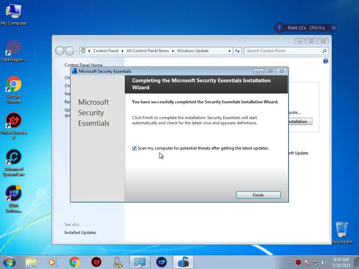Screen dimensions: 359x269
Task: Open Installed Updates link
Action: pyautogui.click(x=80, y=233)
